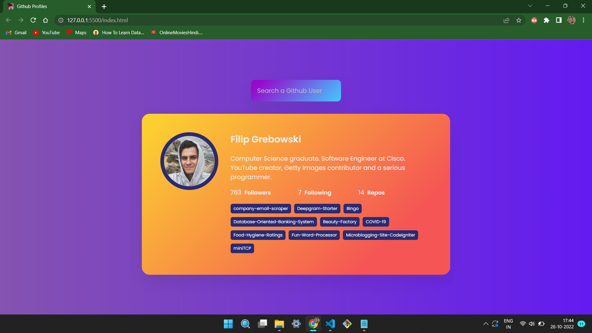Reload the current page
592x333 pixels.
pyautogui.click(x=32, y=20)
